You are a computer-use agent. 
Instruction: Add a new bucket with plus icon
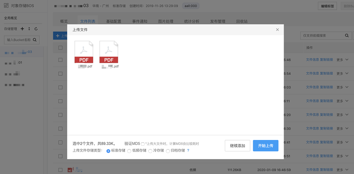point(22,29)
